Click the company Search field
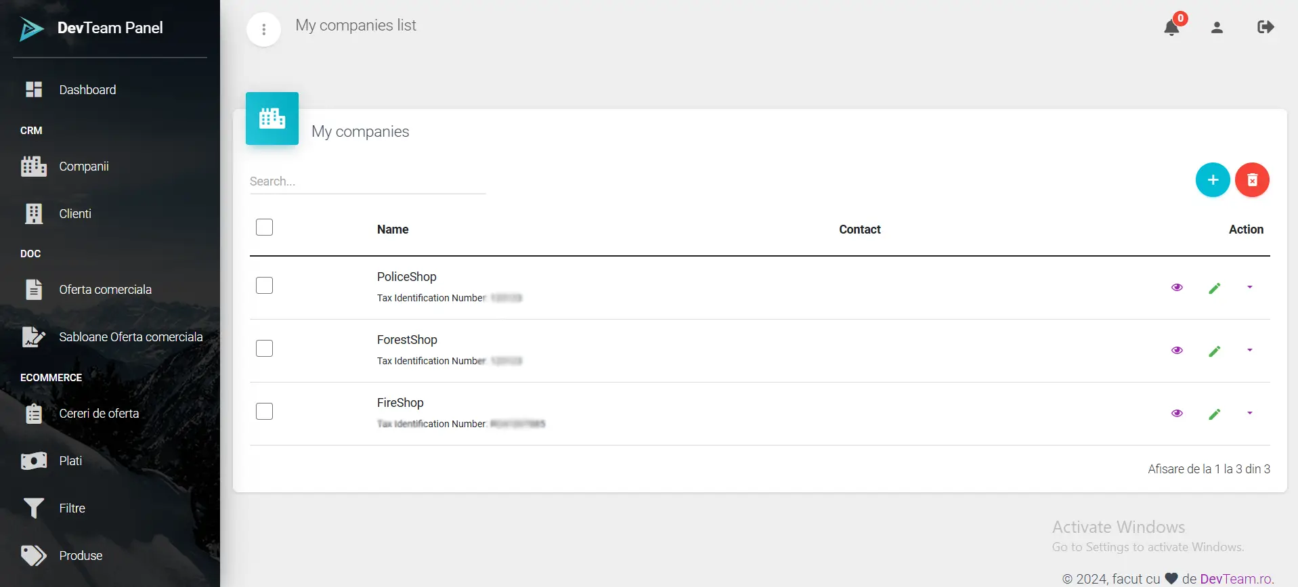This screenshot has height=587, width=1298. tap(367, 181)
